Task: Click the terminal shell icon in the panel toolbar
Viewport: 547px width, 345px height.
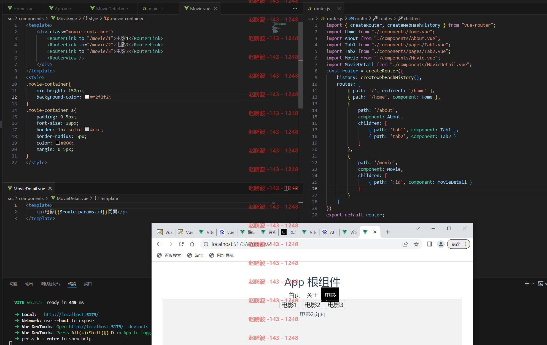Action: (540, 284)
